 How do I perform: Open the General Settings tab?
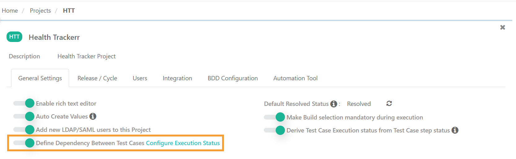40,78
